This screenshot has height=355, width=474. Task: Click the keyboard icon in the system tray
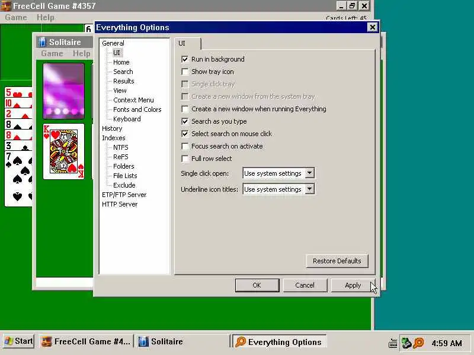(x=393, y=343)
